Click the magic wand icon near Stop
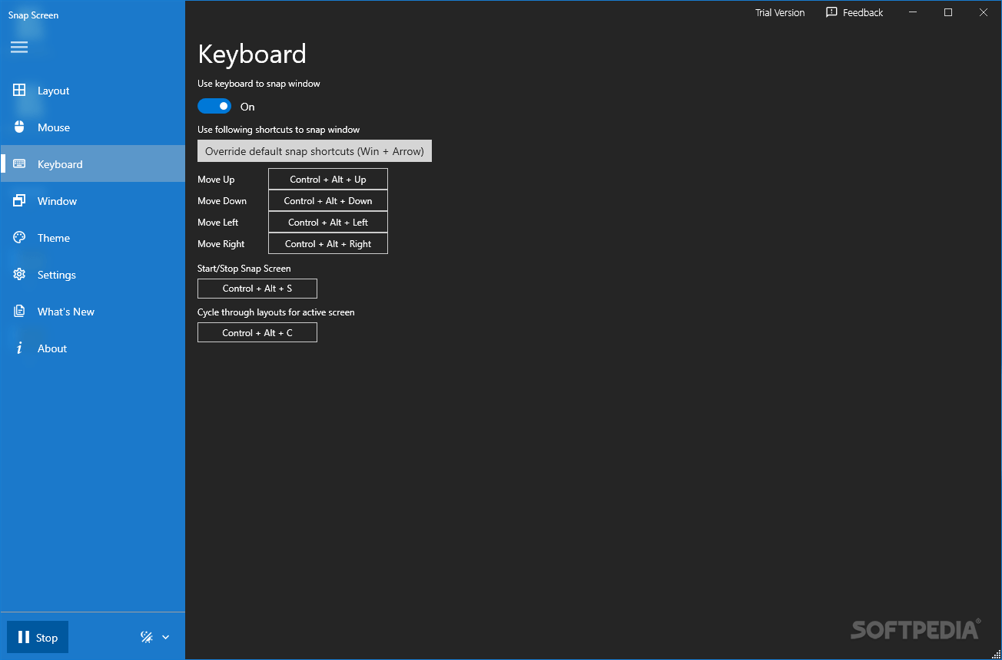This screenshot has width=1002, height=660. (147, 637)
